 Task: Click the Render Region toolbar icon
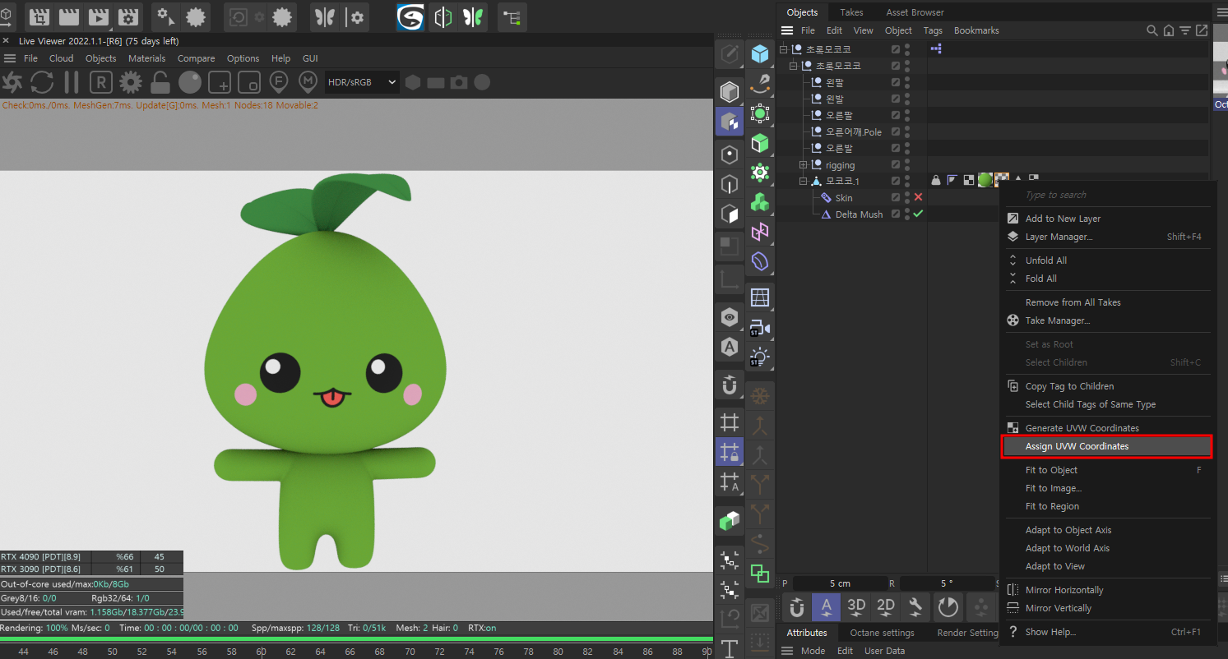[39, 16]
